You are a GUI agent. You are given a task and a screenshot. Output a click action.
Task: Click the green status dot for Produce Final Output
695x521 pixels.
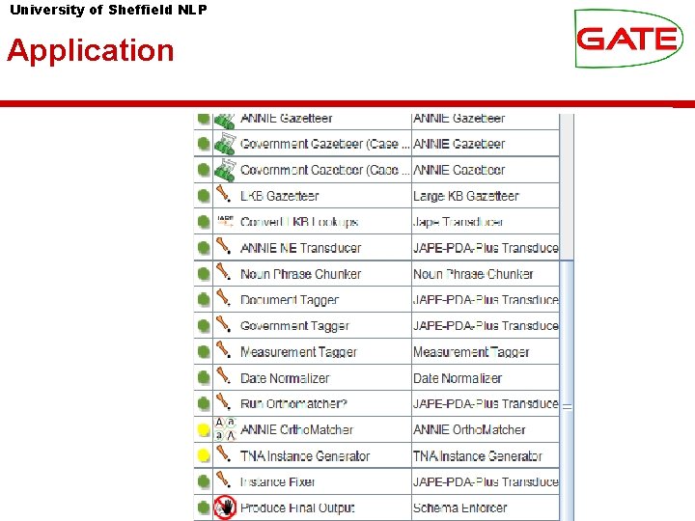pos(204,507)
